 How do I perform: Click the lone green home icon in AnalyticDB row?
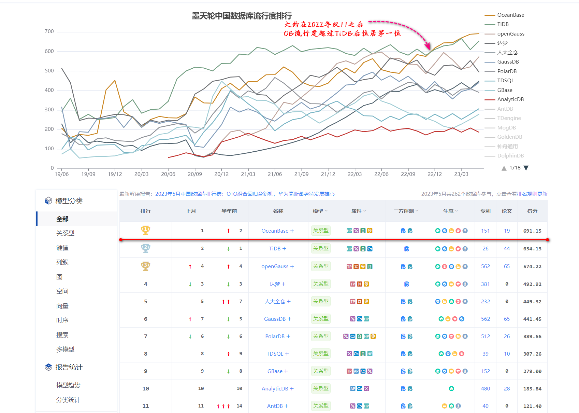(x=451, y=389)
